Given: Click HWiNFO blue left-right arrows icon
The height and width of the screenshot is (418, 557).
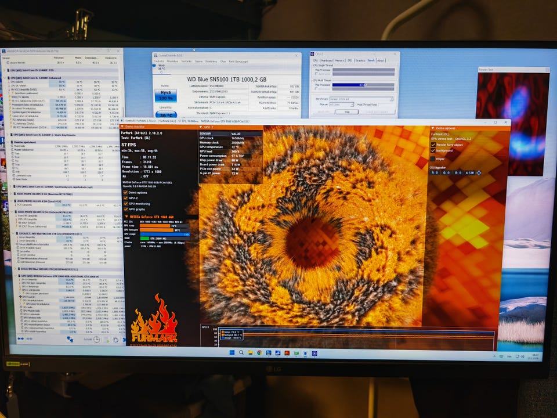Looking at the screenshot, I should point(21,338).
